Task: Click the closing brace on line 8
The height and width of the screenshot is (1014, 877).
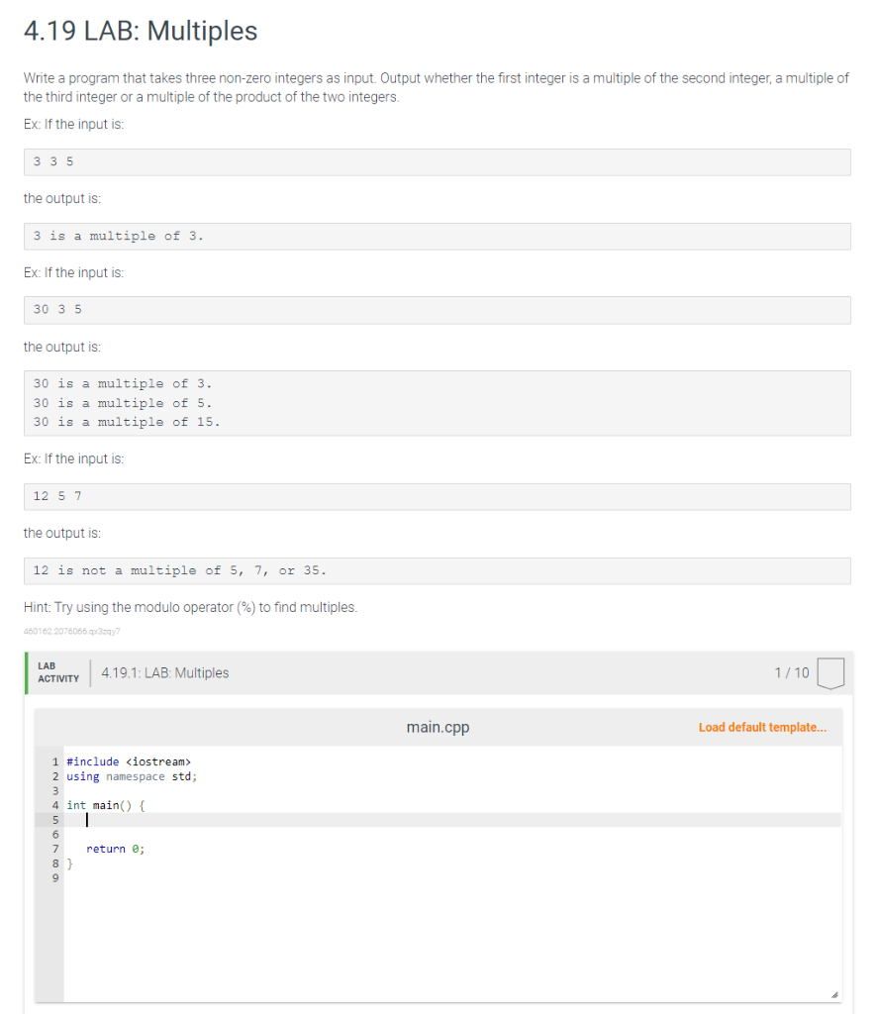Action: 70,863
